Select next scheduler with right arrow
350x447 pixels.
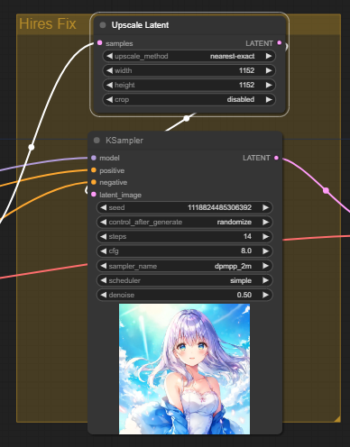(265, 280)
